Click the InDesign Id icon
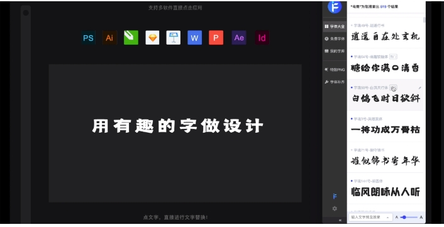The width and height of the screenshot is (444, 227). [x=262, y=38]
